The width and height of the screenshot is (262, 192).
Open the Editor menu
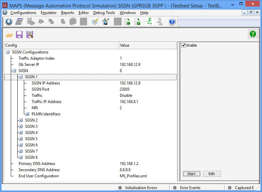click(84, 13)
